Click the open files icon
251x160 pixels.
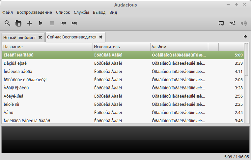[x=18, y=23]
